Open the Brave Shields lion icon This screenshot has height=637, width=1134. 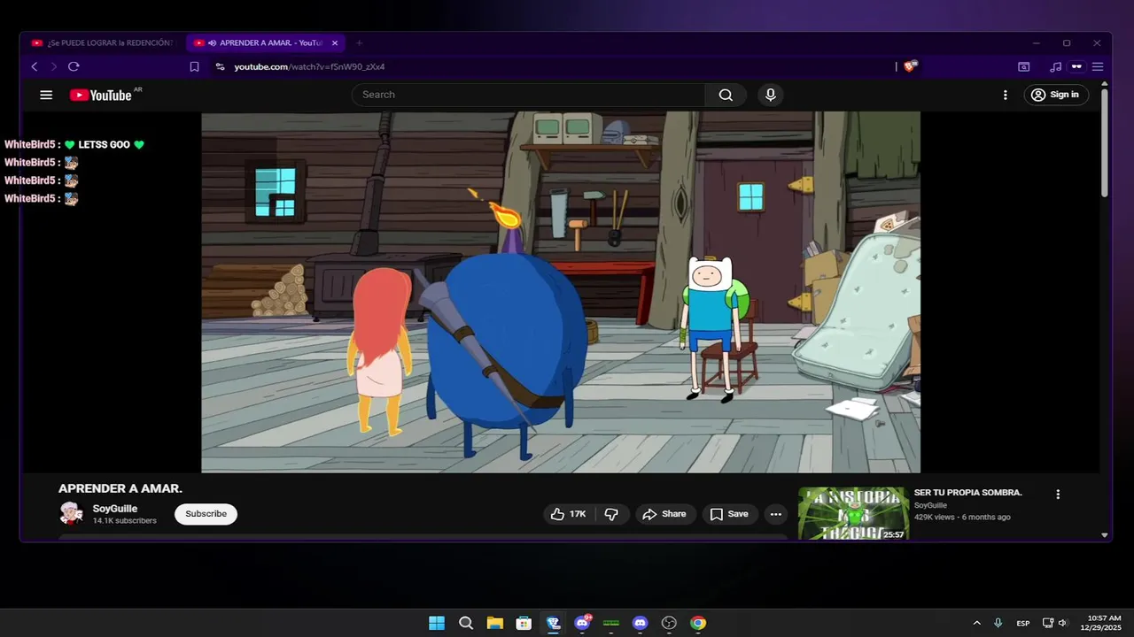pos(910,66)
